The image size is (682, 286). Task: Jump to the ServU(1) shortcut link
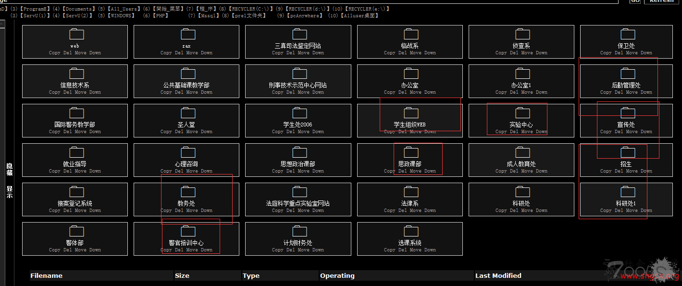[35, 15]
